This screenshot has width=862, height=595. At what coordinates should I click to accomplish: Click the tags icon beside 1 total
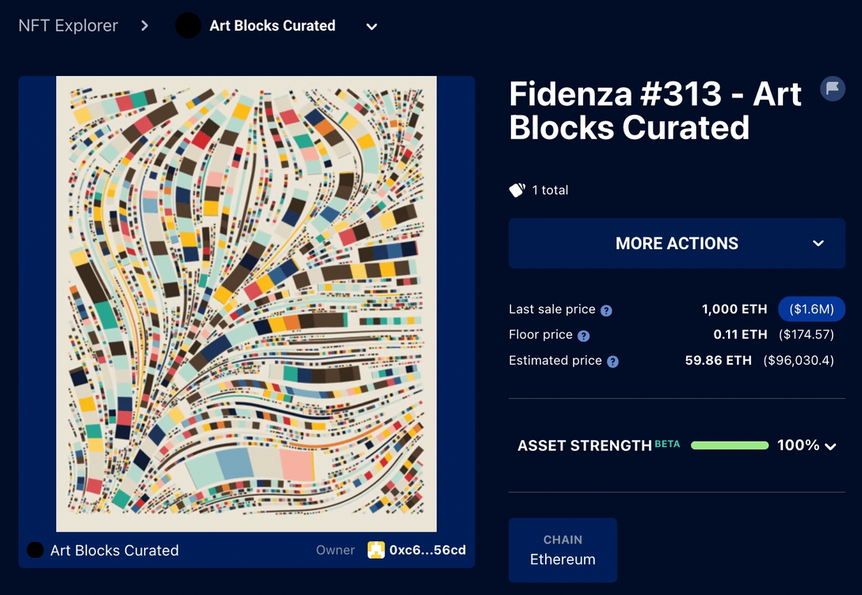pos(517,190)
